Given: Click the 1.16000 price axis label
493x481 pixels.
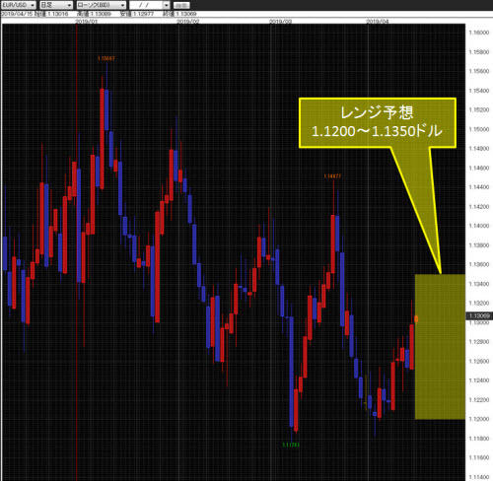Looking at the screenshot, I should click(479, 33).
